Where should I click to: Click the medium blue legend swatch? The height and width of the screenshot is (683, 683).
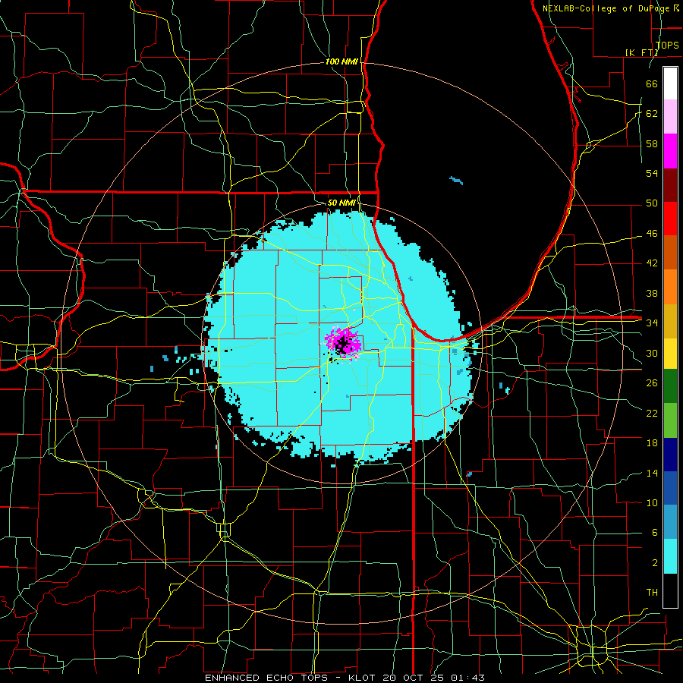point(670,488)
